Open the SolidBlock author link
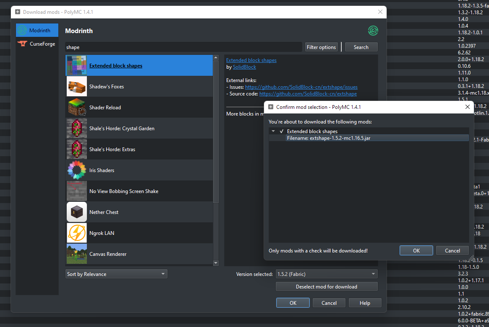489x327 pixels. pos(244,67)
